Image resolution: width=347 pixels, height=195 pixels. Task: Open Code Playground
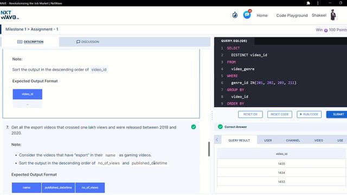(x=292, y=16)
